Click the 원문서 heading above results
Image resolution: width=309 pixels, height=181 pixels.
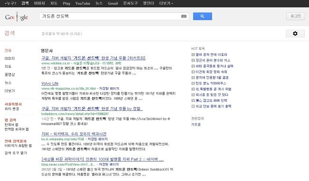[47, 51]
